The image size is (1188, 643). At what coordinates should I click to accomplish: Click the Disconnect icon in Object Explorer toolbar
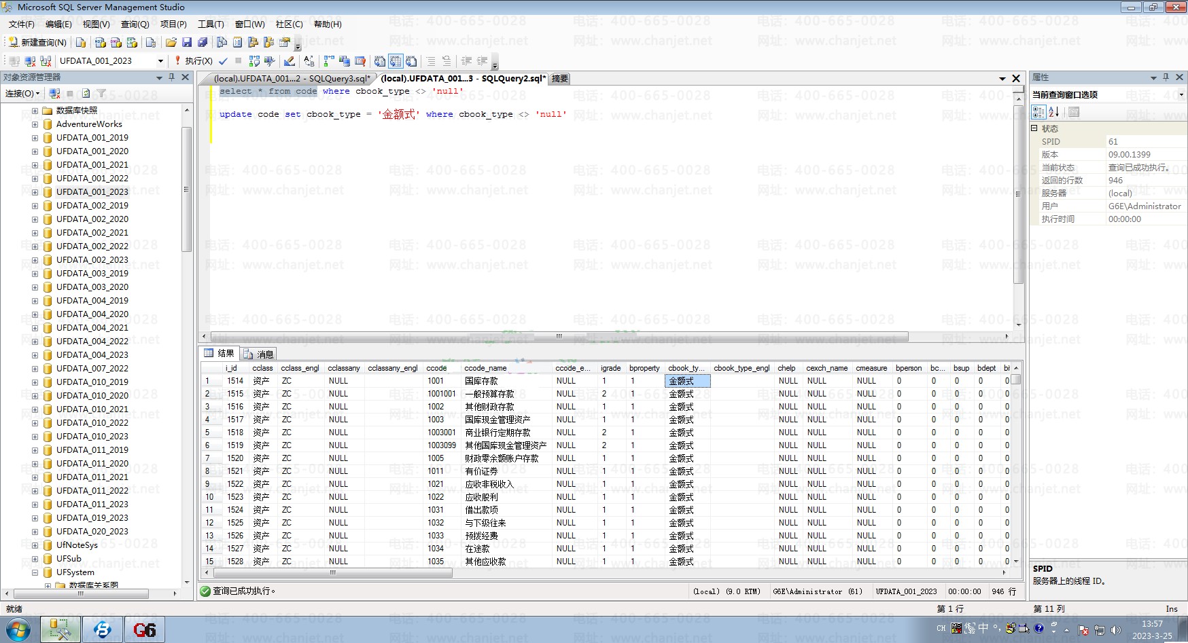pos(55,93)
